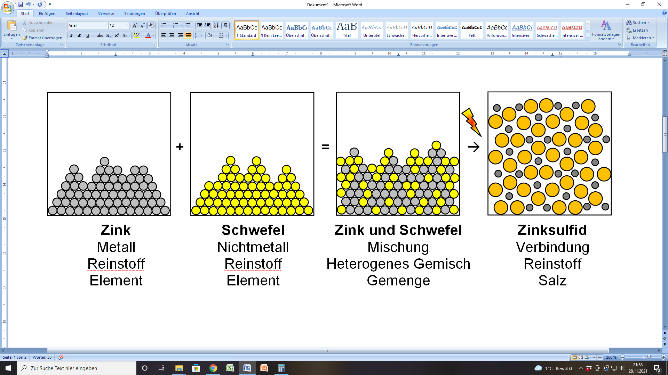Toggle bold formatting
The height and width of the screenshot is (375, 668).
coord(71,35)
